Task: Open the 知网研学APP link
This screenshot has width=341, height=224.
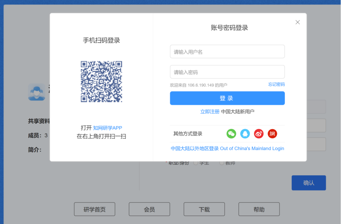Action: [107, 128]
